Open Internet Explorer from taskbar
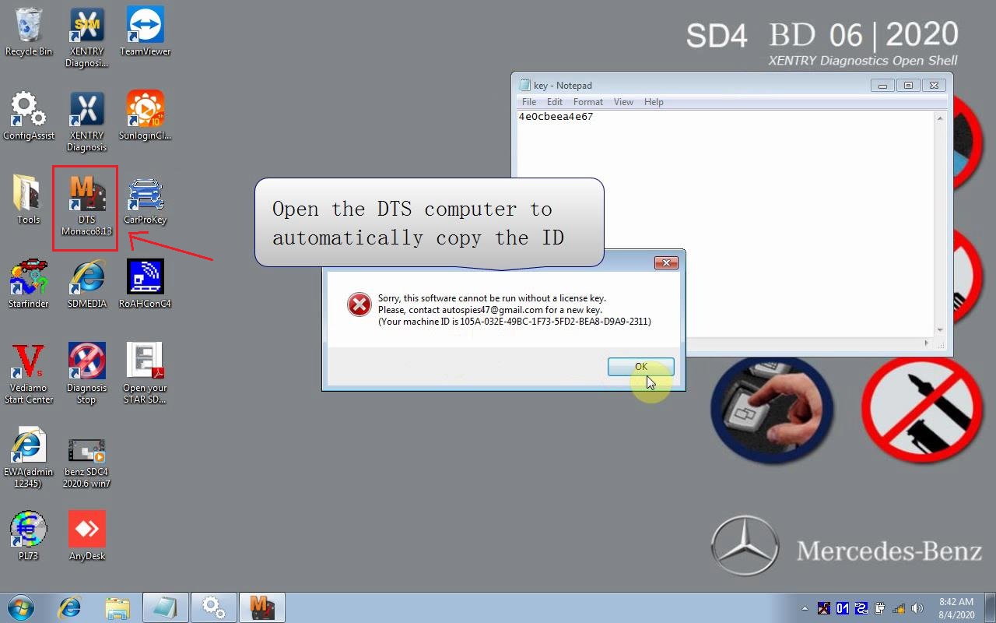The width and height of the screenshot is (996, 623). pyautogui.click(x=70, y=607)
